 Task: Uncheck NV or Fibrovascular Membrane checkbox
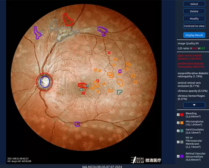click(178, 142)
